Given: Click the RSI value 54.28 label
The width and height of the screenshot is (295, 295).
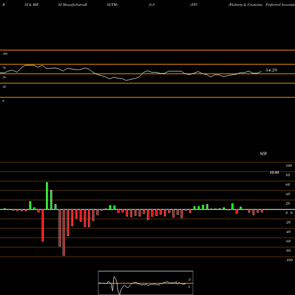Looking at the screenshot, I should click(x=271, y=70).
